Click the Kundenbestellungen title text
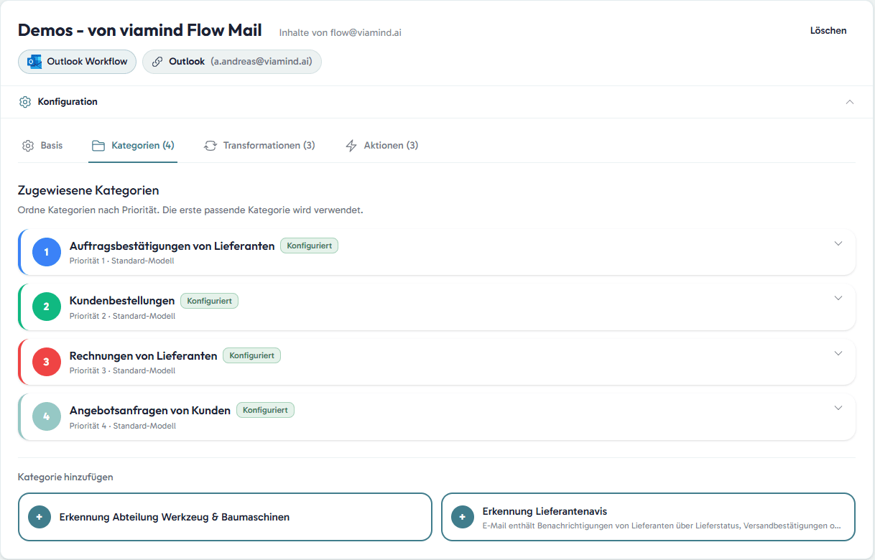The image size is (875, 560). click(x=122, y=301)
